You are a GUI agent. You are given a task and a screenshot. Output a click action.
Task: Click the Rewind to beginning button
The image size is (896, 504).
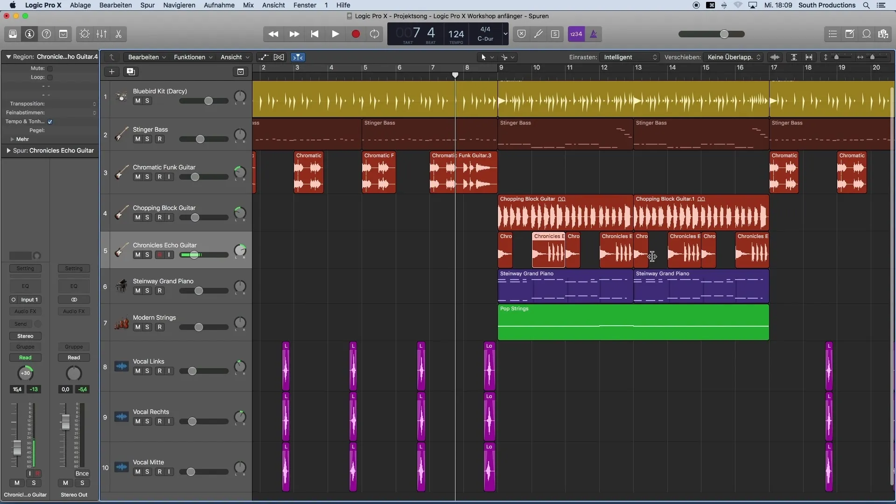coord(315,34)
